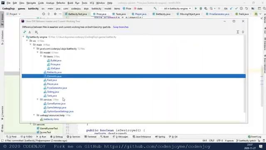Open Project Structure icon in the toolbar
266x150 pixels.
click(253, 8)
